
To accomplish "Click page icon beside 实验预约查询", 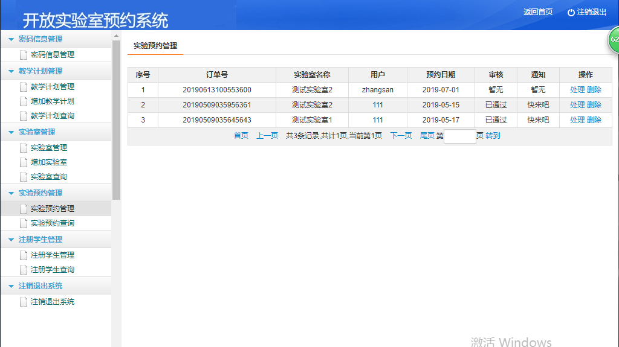I will 24,223.
